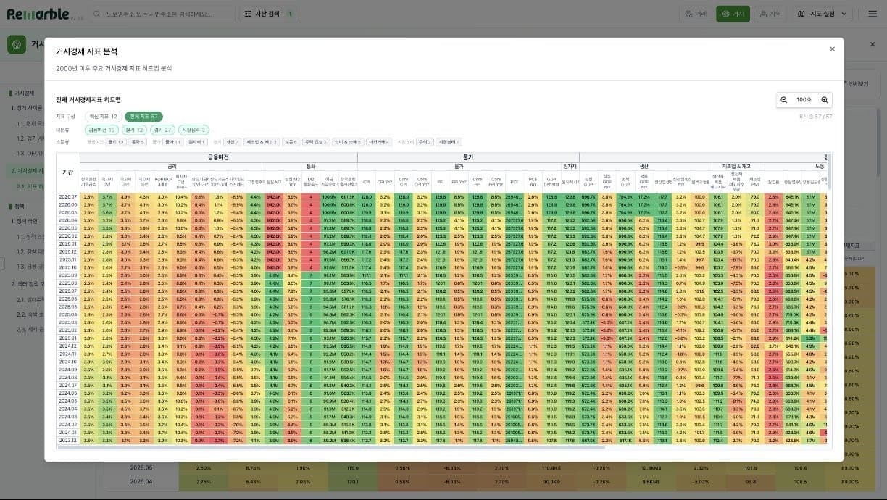Select the 전체 지표 57 option
Screen dimensions: 887x500
143,116
